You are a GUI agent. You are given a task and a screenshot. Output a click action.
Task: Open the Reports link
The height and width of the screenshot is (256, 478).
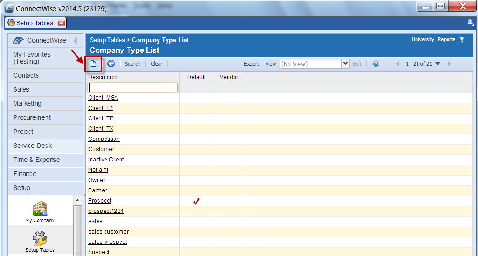pyautogui.click(x=446, y=39)
